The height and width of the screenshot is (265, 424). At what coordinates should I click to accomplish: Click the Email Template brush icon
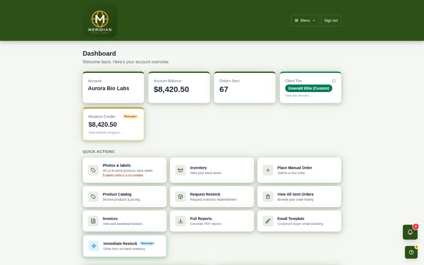pos(268,221)
